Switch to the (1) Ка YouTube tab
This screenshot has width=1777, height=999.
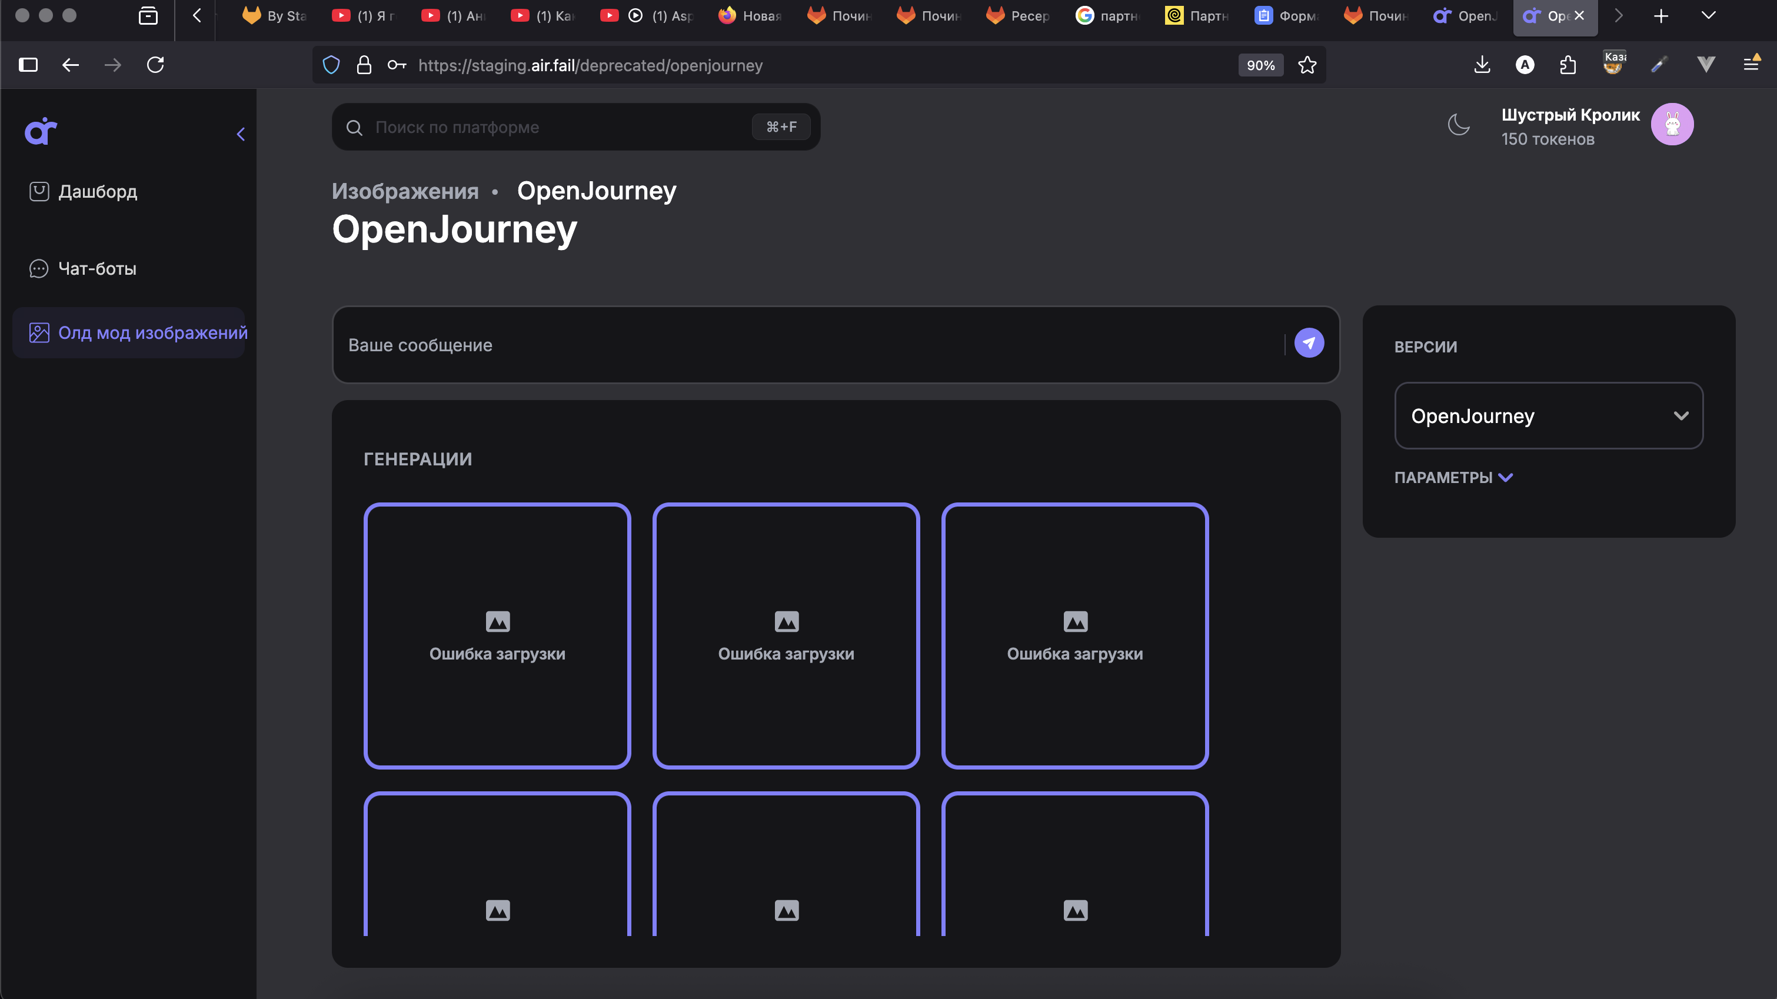[x=543, y=15]
